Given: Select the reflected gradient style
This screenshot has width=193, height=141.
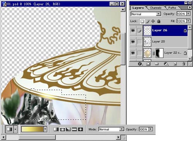Looking at the screenshot, I should [x=74, y=129].
